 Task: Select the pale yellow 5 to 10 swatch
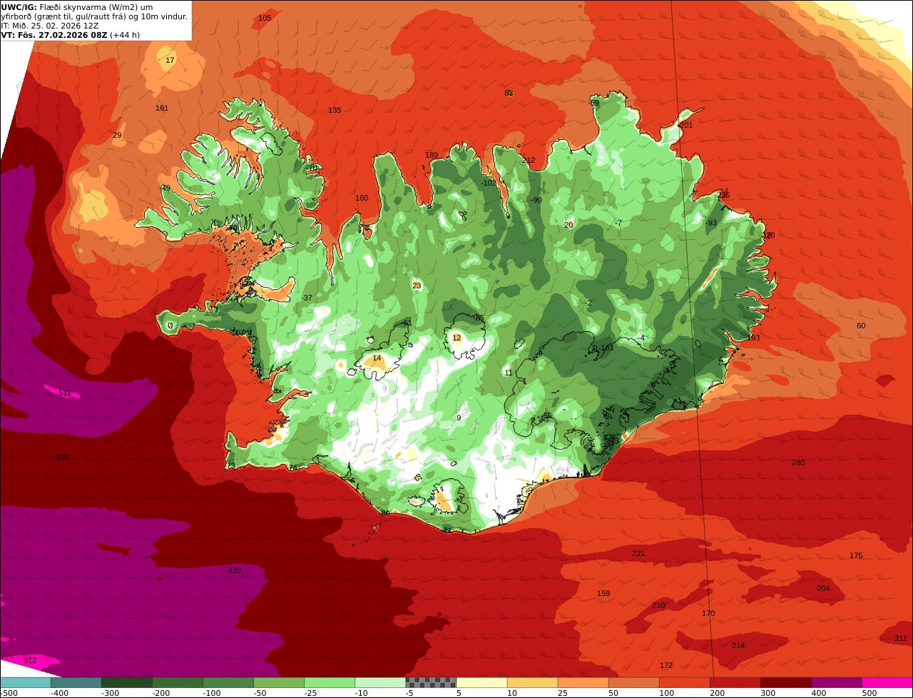(x=481, y=682)
